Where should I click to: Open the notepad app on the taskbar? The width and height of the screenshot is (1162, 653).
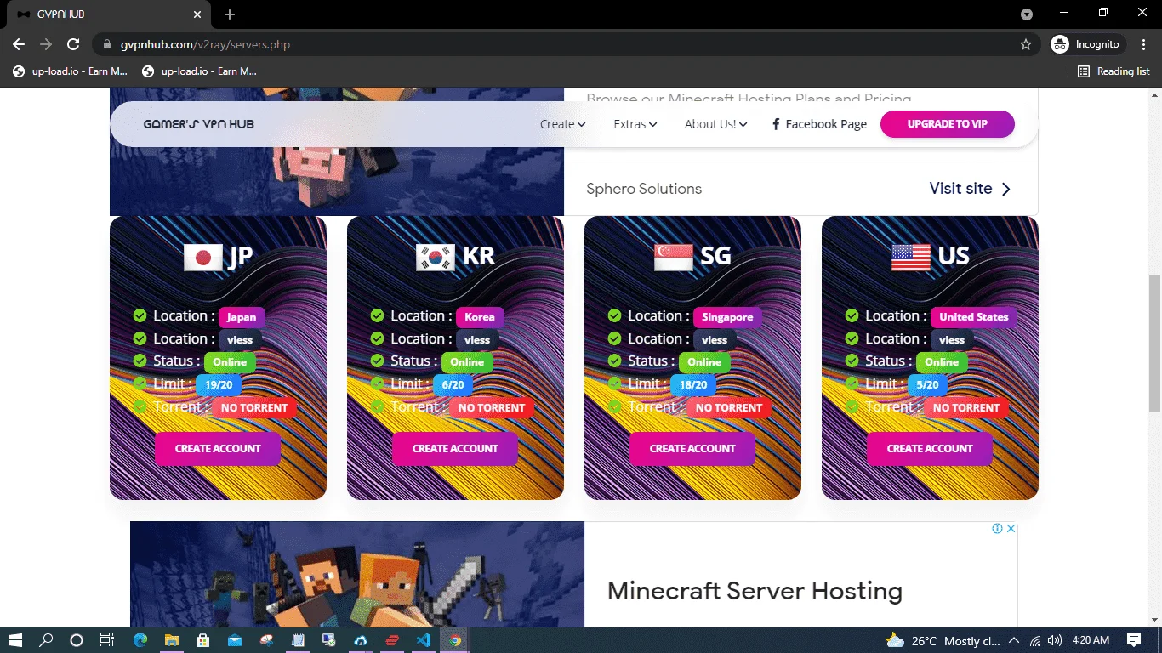point(298,640)
